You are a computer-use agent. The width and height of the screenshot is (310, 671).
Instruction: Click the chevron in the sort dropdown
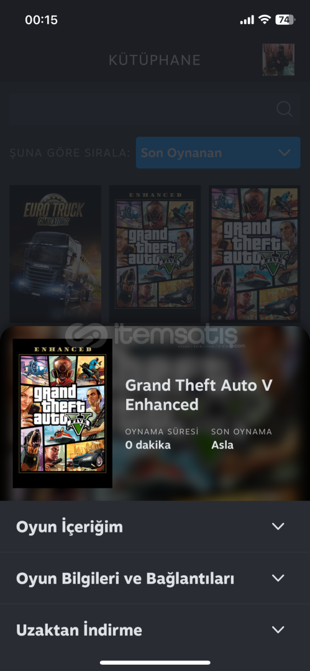285,153
